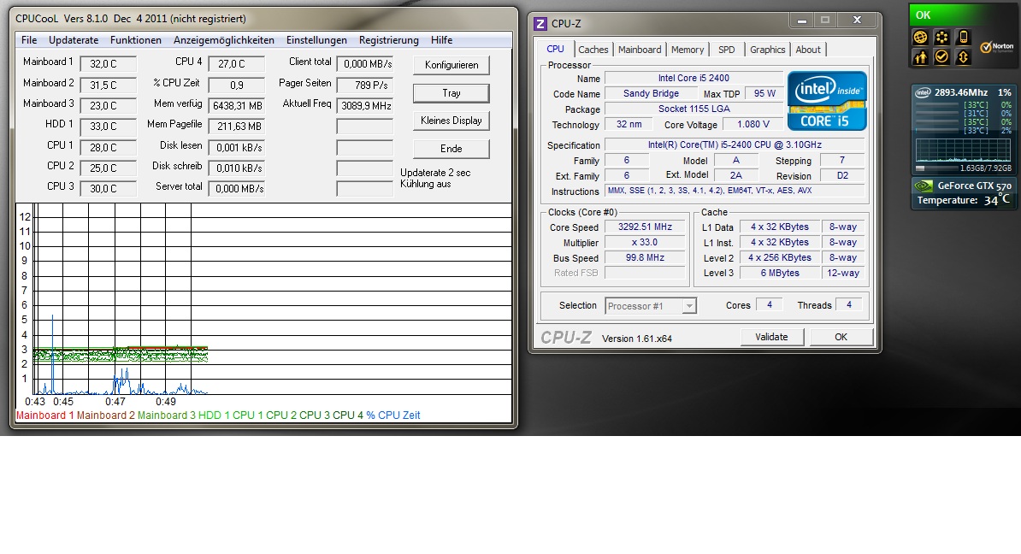This screenshot has height=554, width=1021.
Task: Click the 2893.46Mhz frequency in Intel gadget
Action: click(x=961, y=92)
